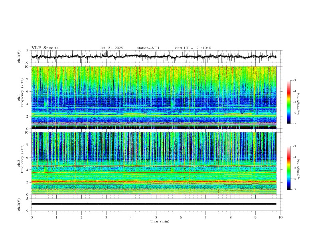Click the ch.1 "Frequency (kHz)" axis label

click(x=23, y=92)
